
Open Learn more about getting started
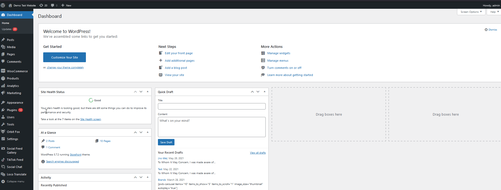coord(290,75)
